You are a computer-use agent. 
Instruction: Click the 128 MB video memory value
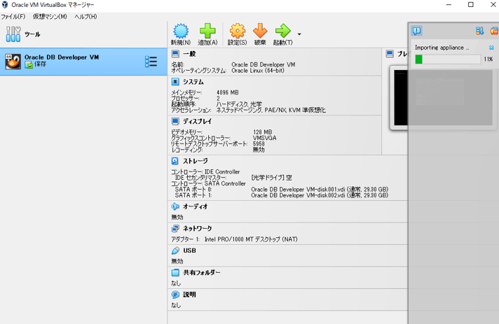pyautogui.click(x=263, y=132)
